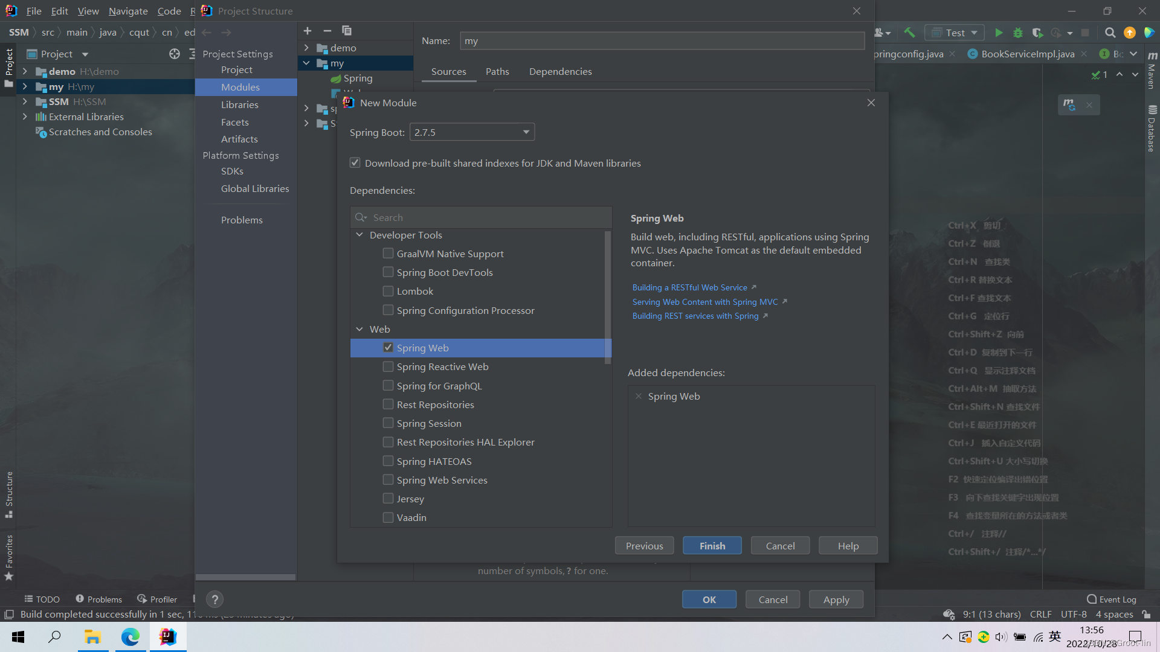Uncheck the Spring Web dependency

tap(388, 348)
